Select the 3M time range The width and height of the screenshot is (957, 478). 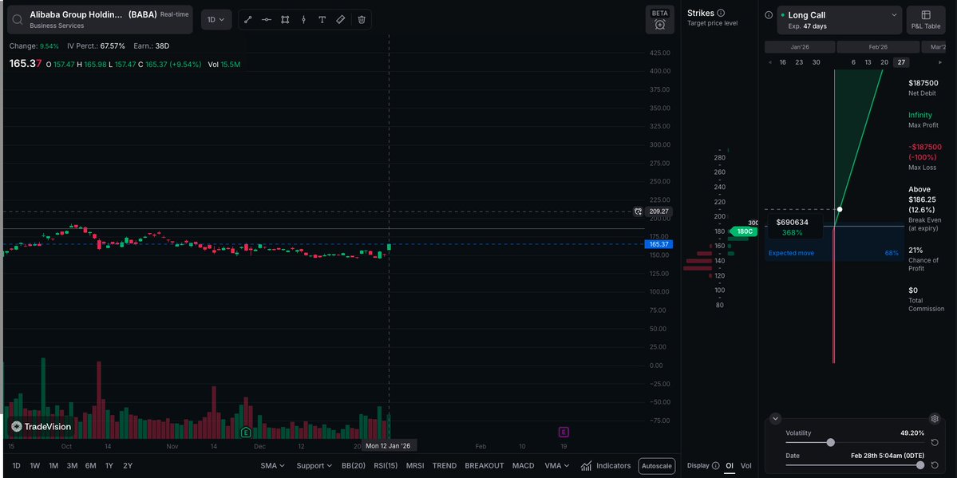pyautogui.click(x=72, y=466)
